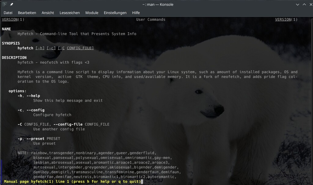The image size is (313, 185).
Task: Click the right VERSION(1) header text
Action: tap(286, 19)
